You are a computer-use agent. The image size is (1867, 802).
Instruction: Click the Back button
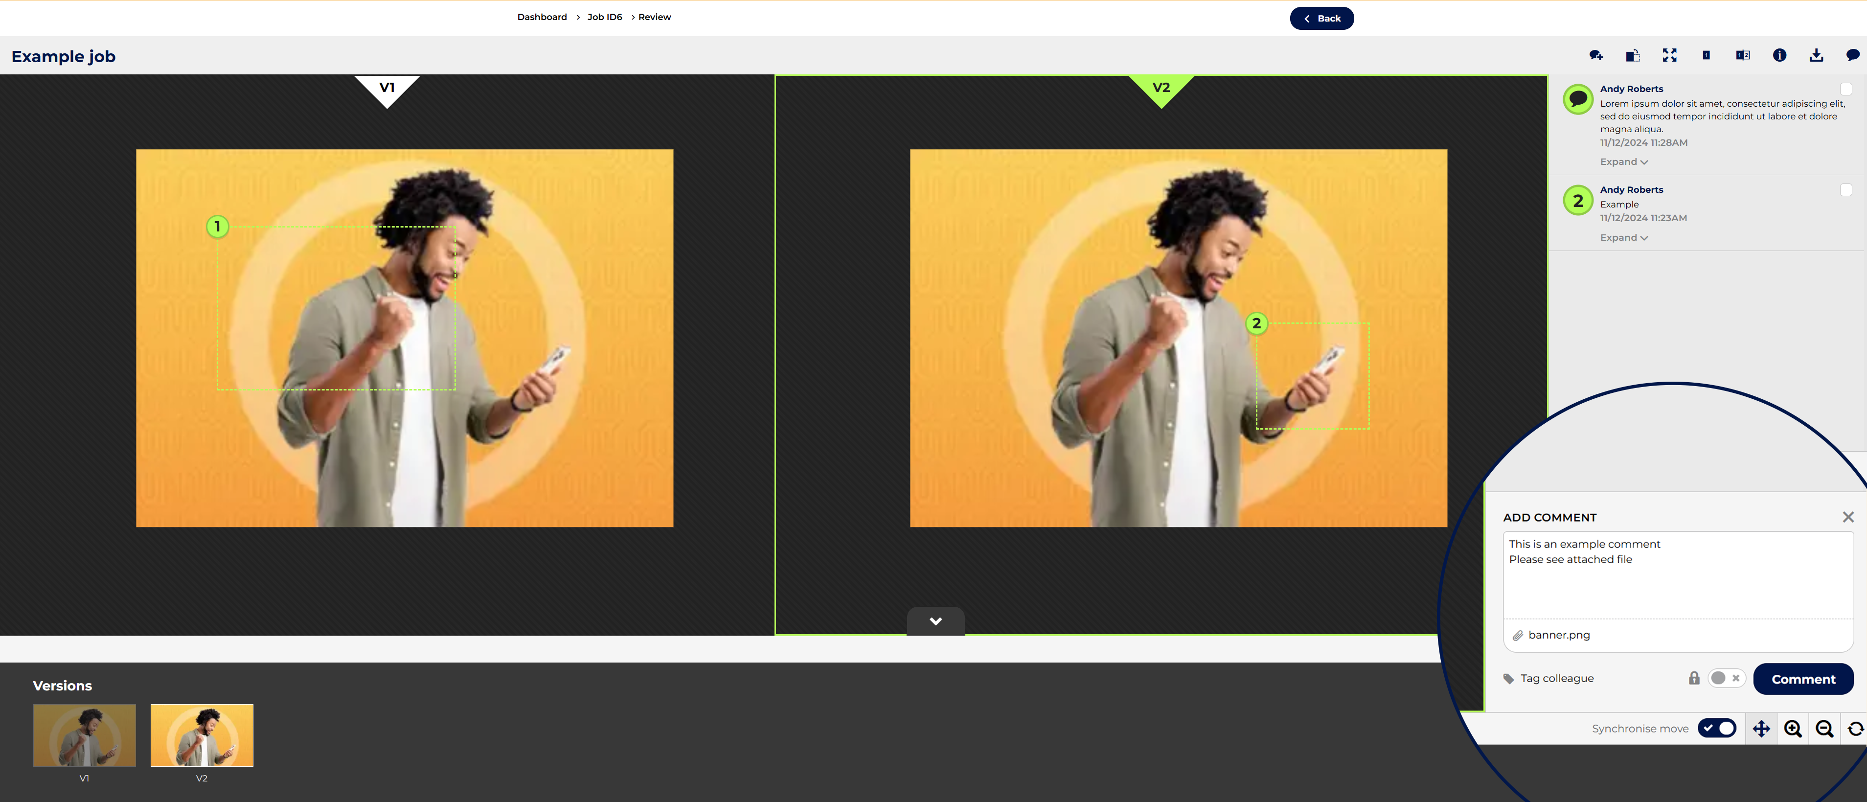click(1322, 18)
